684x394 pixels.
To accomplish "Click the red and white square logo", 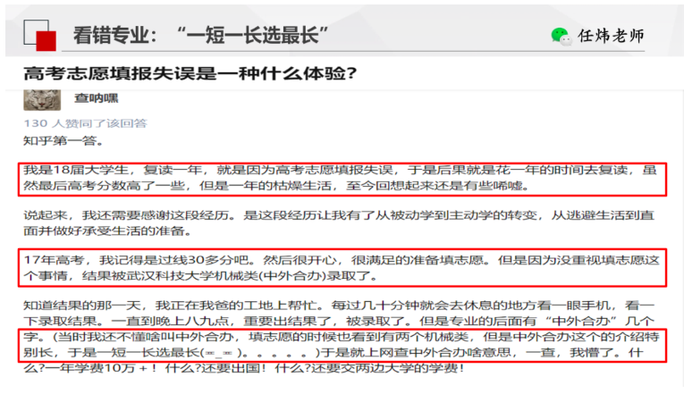I will (39, 36).
